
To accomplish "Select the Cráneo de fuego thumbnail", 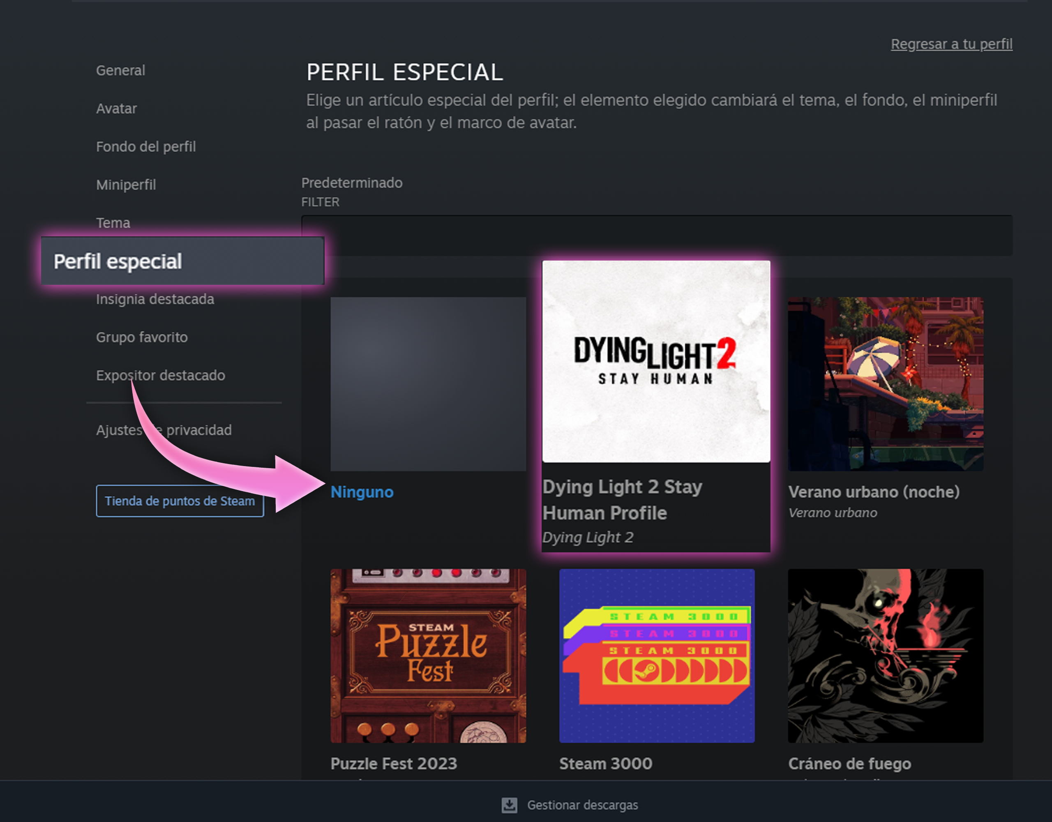I will pos(885,656).
